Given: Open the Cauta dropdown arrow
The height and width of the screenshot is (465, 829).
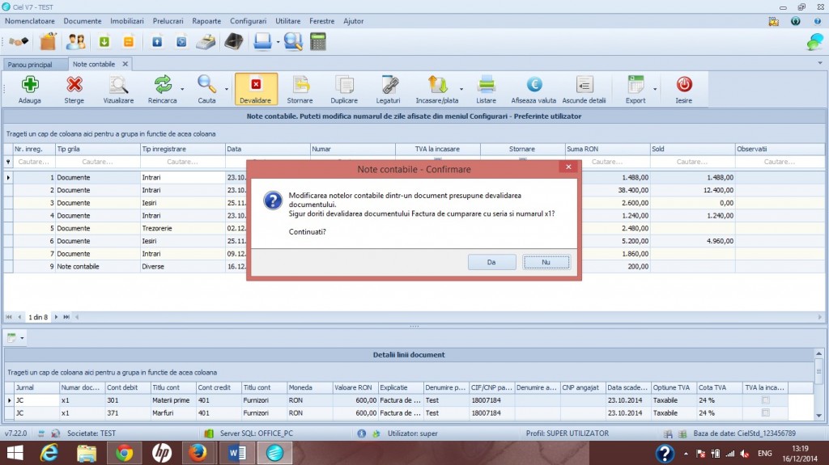Looking at the screenshot, I should [227, 89].
